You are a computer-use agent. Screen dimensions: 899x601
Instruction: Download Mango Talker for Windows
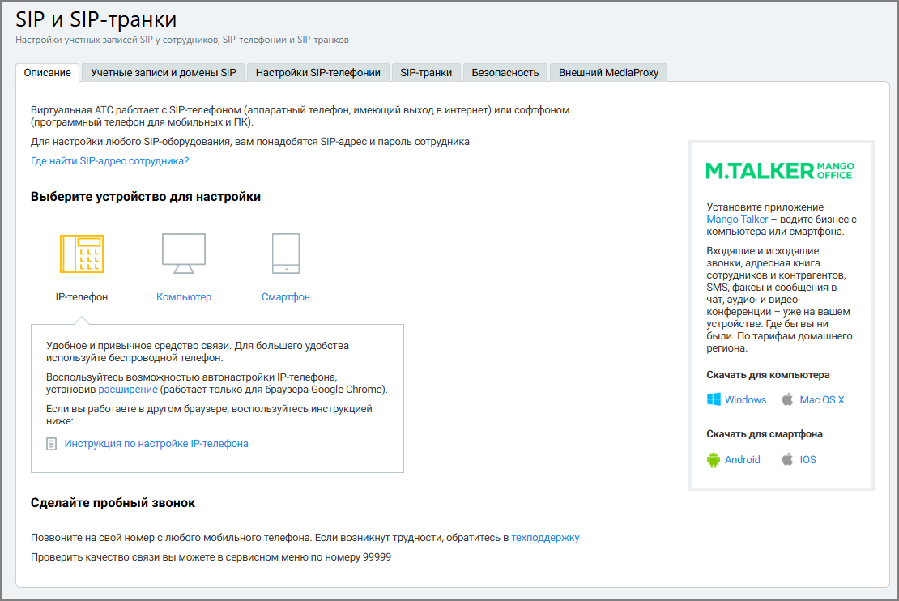[x=745, y=399]
